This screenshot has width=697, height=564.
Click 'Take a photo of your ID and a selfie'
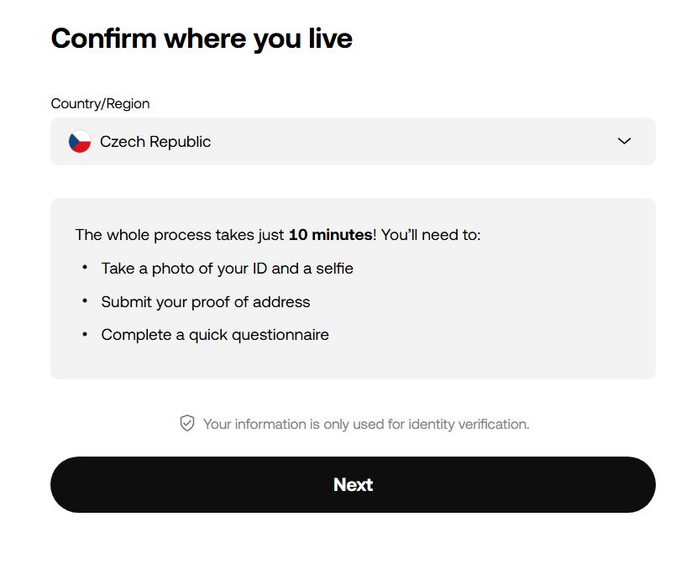(x=227, y=269)
